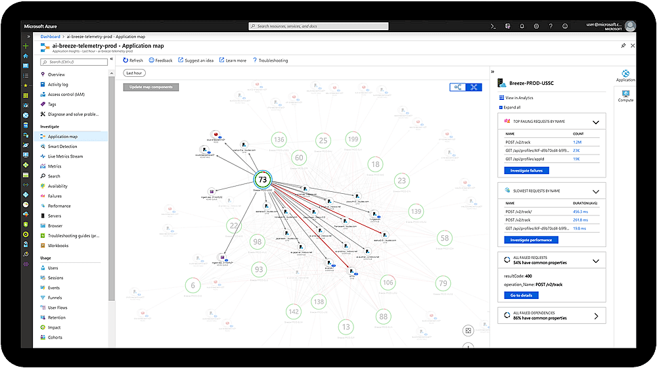Click Go to details

[x=521, y=296]
